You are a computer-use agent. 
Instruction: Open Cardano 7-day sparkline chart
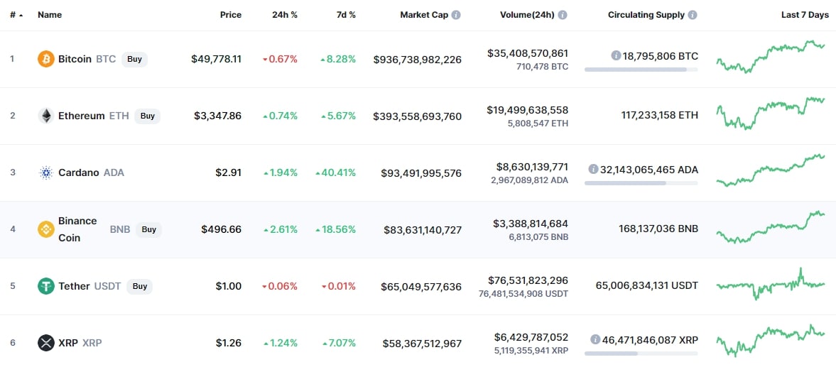(x=771, y=170)
